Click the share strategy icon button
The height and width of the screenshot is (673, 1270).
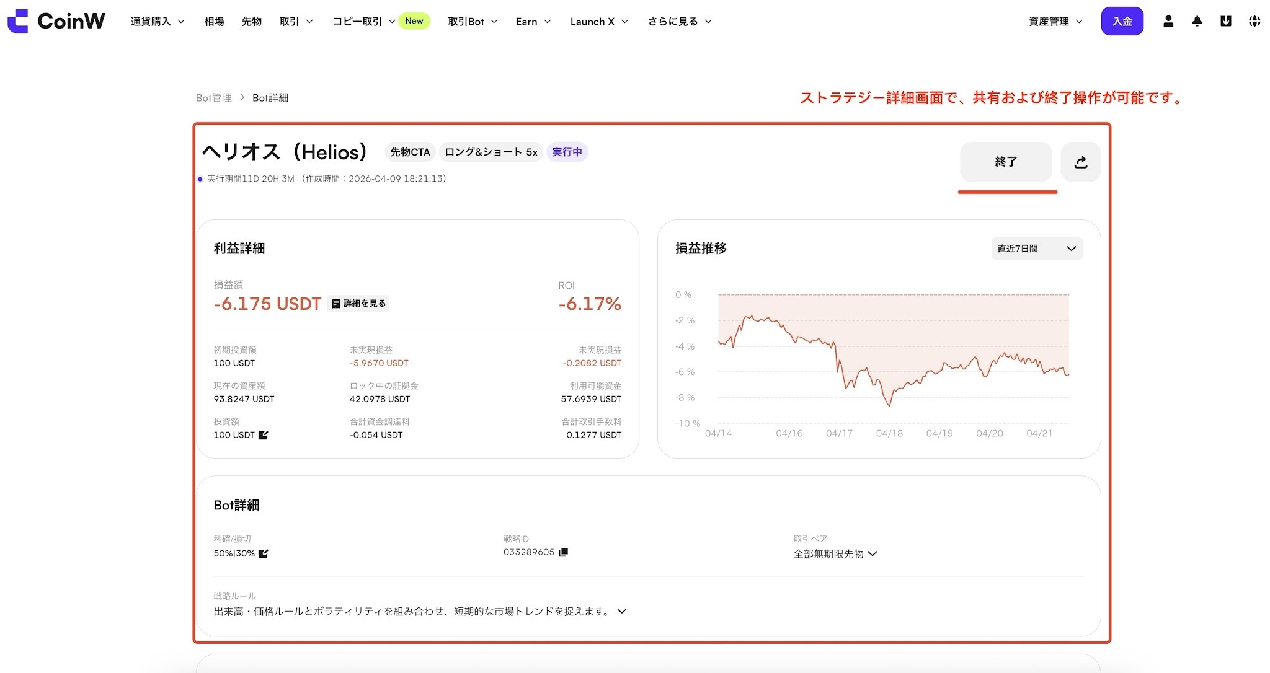pyautogui.click(x=1081, y=162)
